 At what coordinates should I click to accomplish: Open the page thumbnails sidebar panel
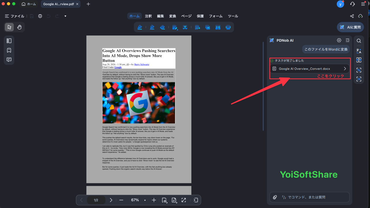click(x=9, y=41)
